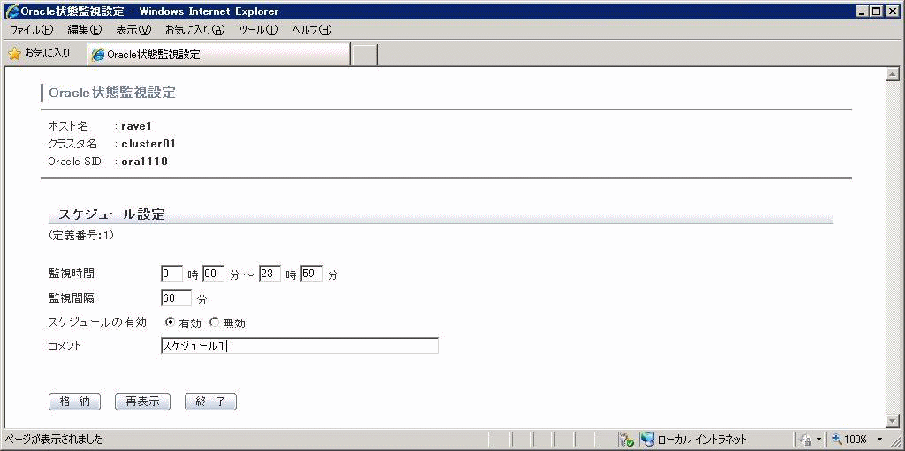This screenshot has width=905, height=451.
Task: Click the コメント text field
Action: (x=300, y=345)
